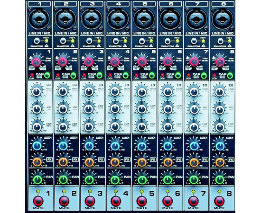Click the LINE IN / MIC jack on channel 8

[223, 19]
